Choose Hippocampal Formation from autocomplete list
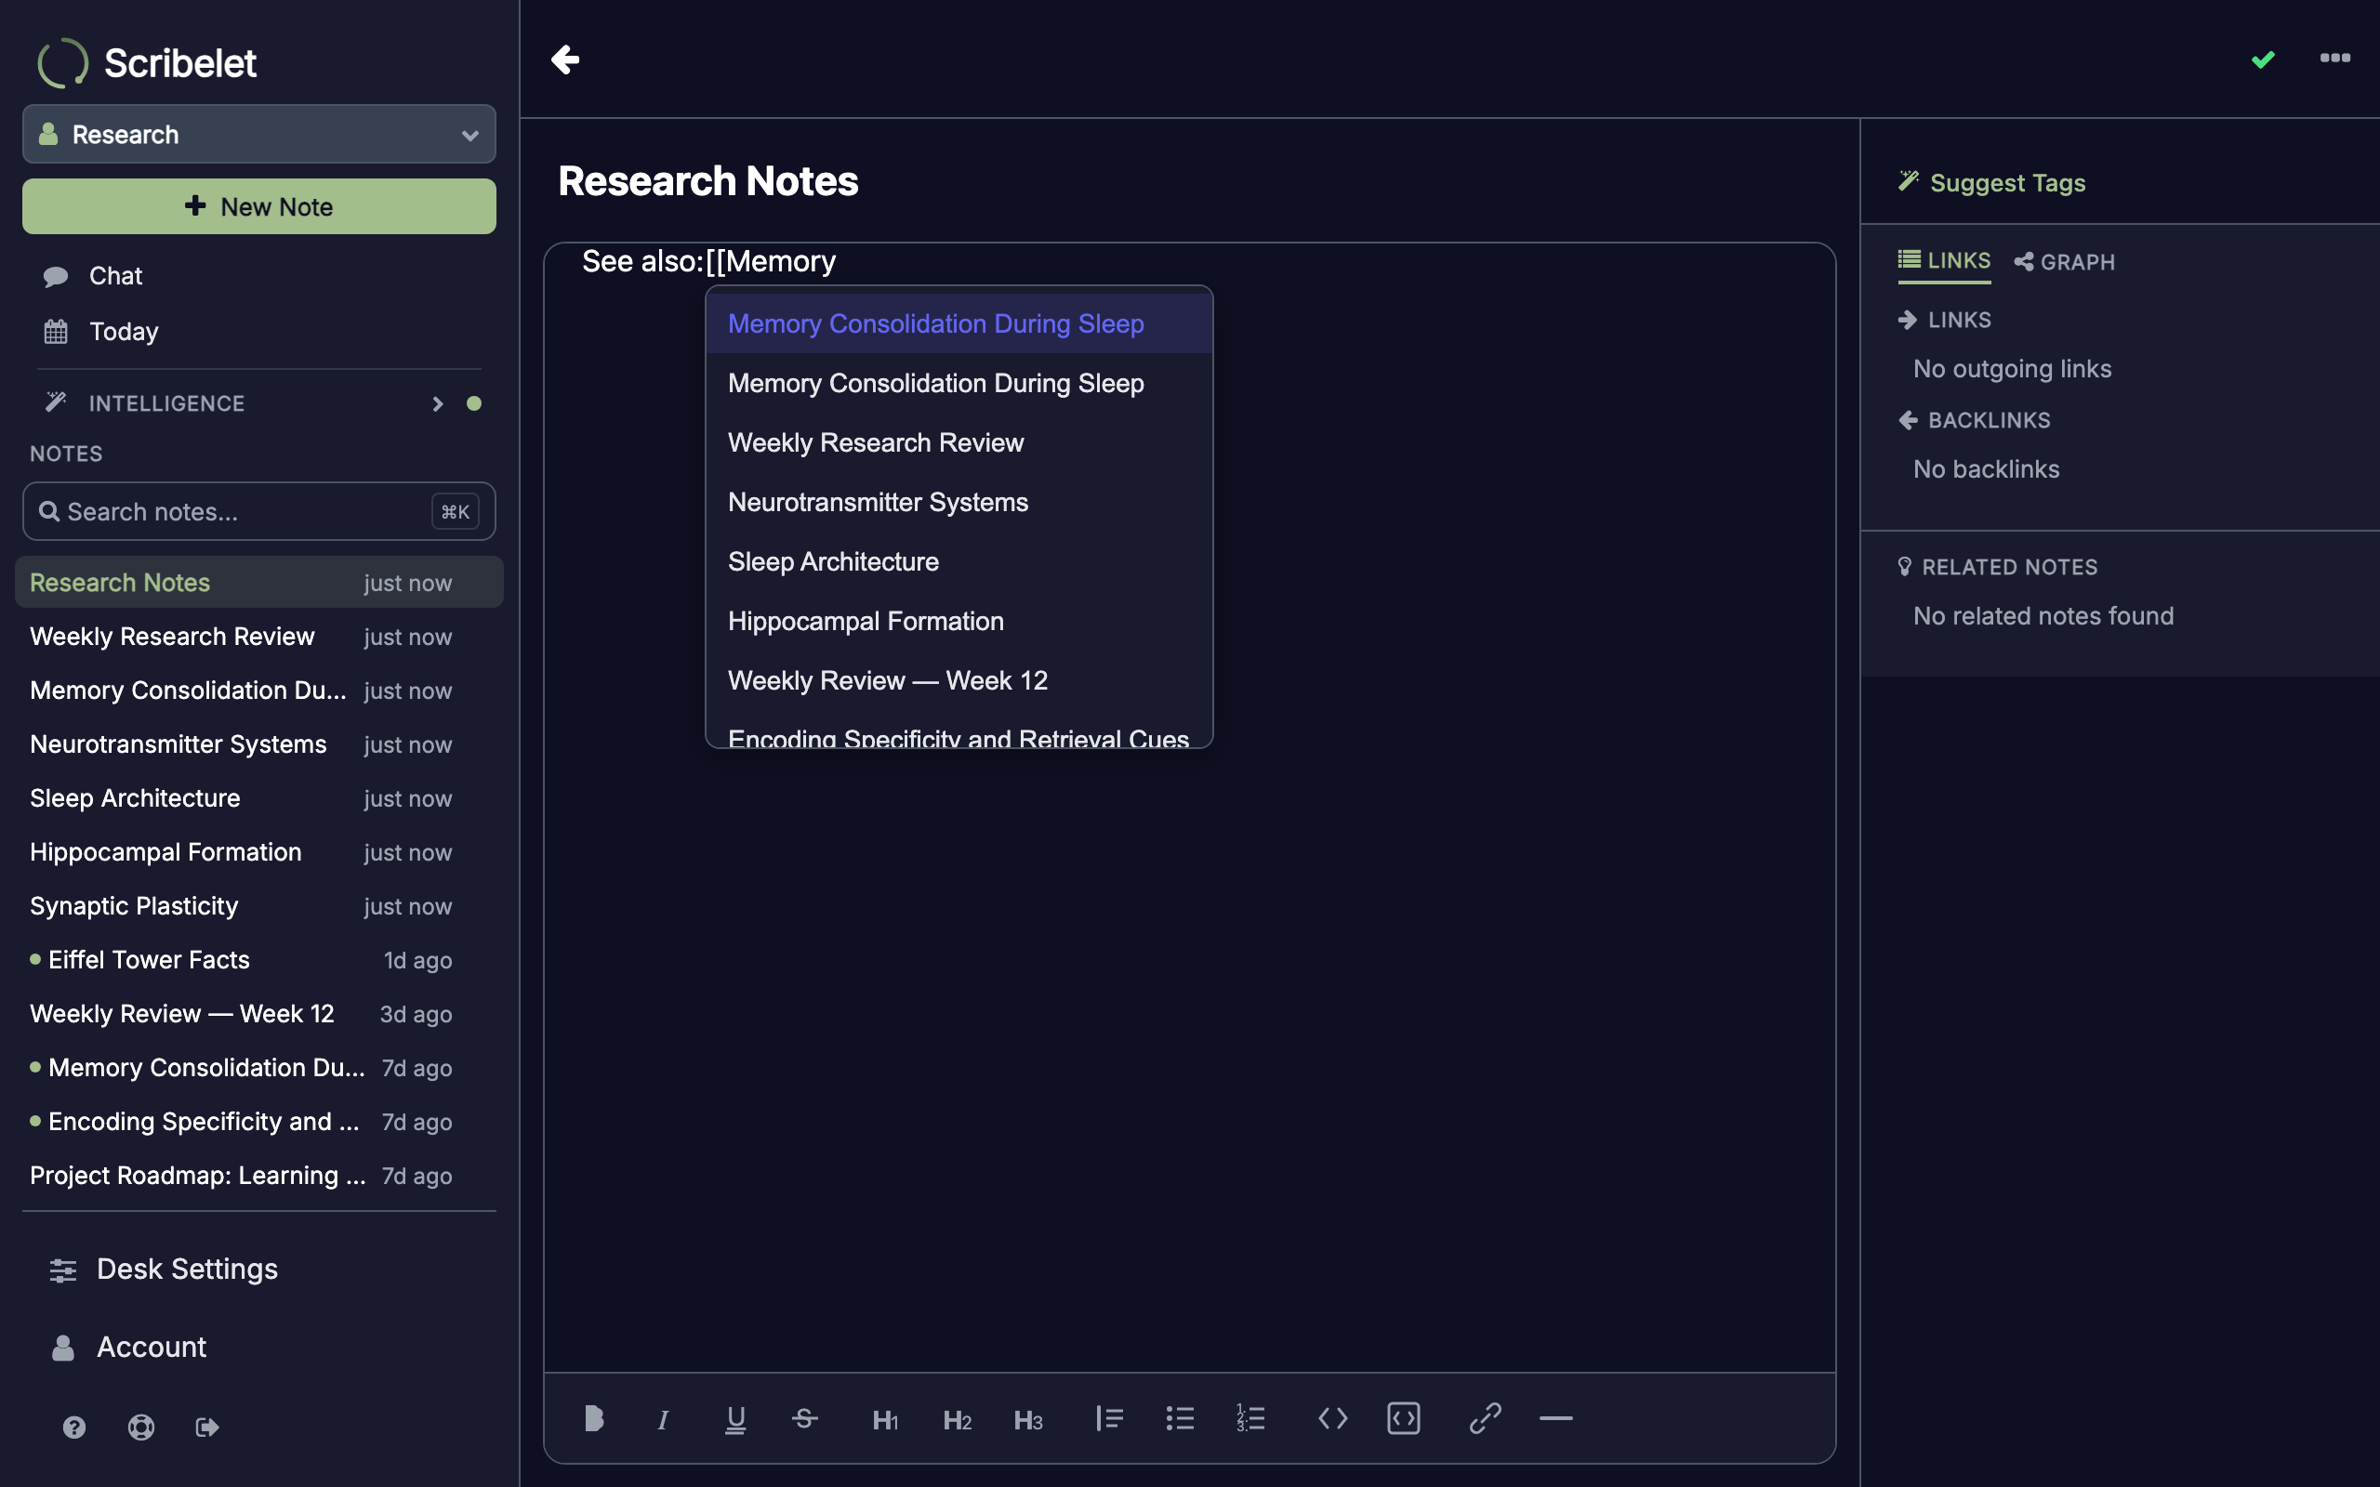The image size is (2380, 1487). click(x=959, y=621)
